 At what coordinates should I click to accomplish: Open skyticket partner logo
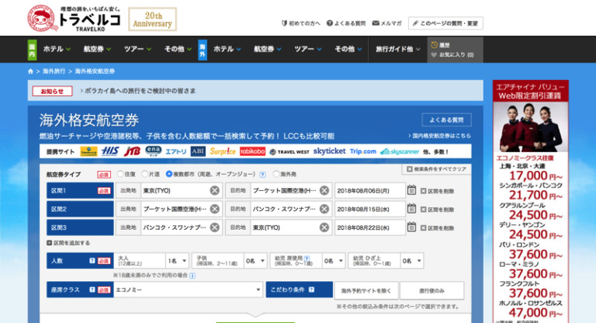coord(329,151)
